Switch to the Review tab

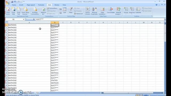[x=57, y=5]
